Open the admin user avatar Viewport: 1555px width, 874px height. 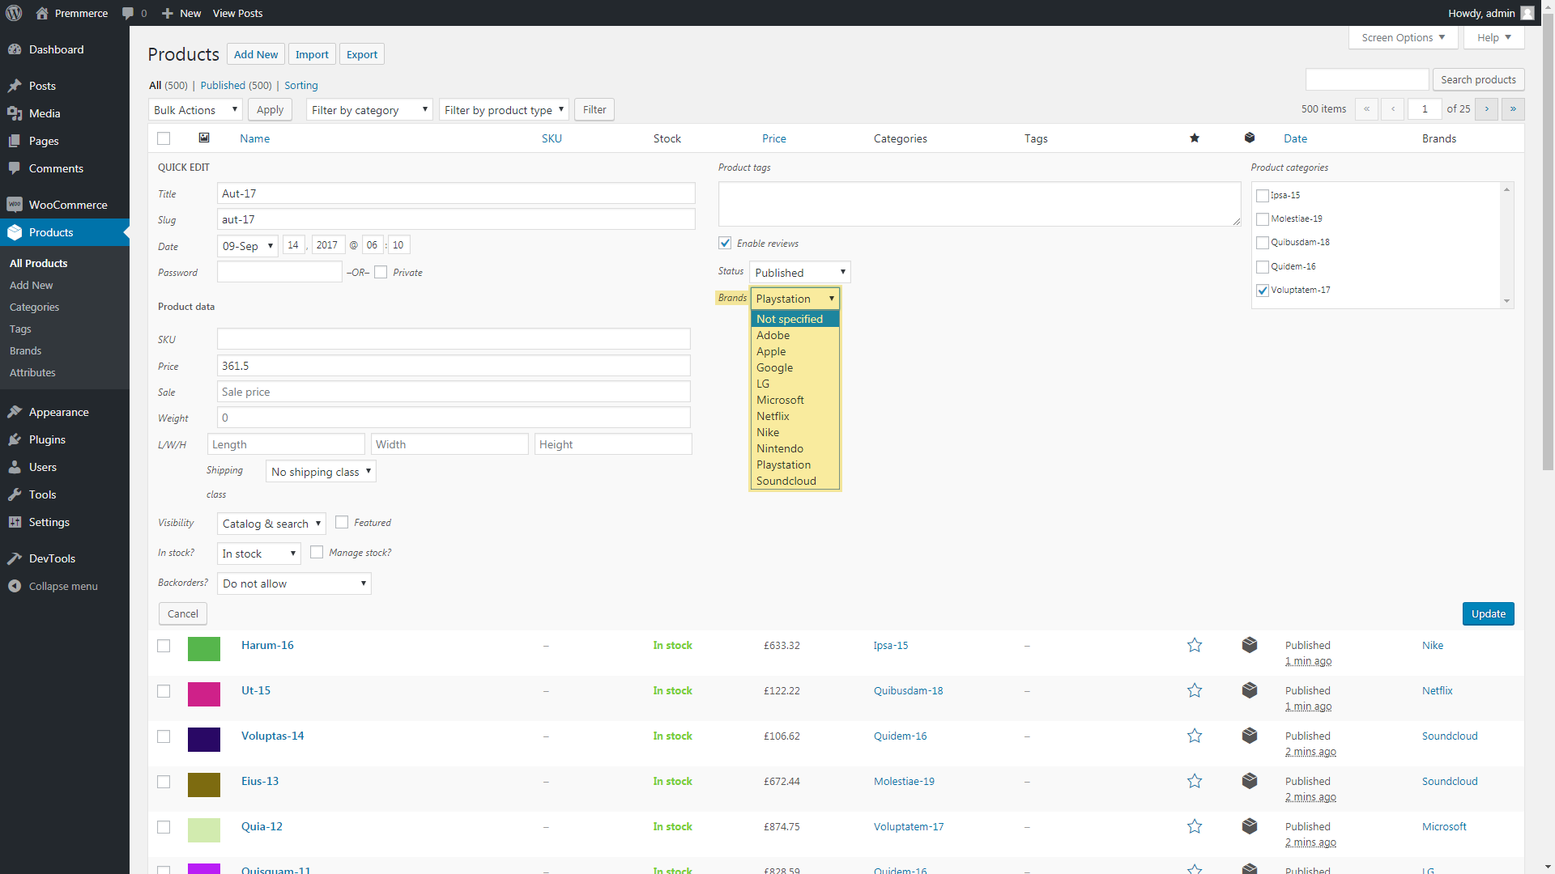(1527, 13)
